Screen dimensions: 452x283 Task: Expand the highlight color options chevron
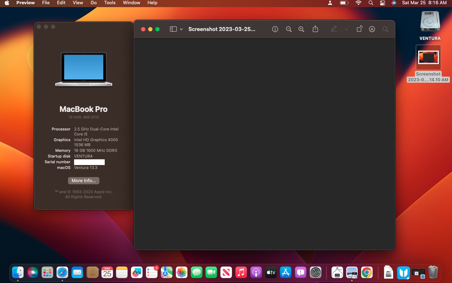pyautogui.click(x=346, y=29)
